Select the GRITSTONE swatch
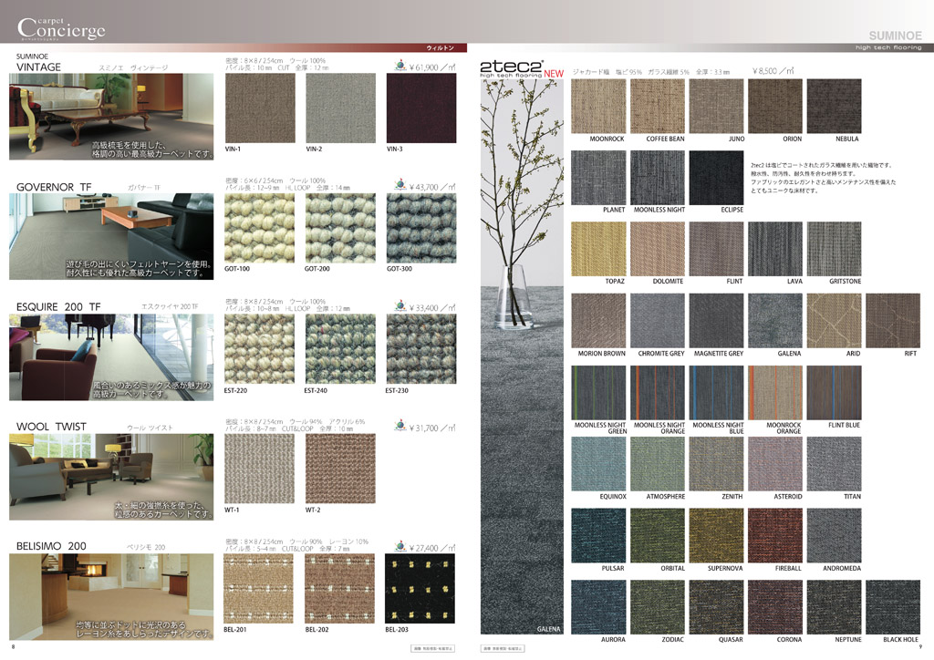Screen dimensions: 934x660 [x=835, y=249]
